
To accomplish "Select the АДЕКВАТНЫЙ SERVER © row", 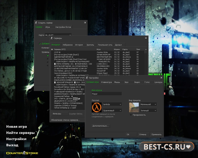I will click(x=97, y=57).
